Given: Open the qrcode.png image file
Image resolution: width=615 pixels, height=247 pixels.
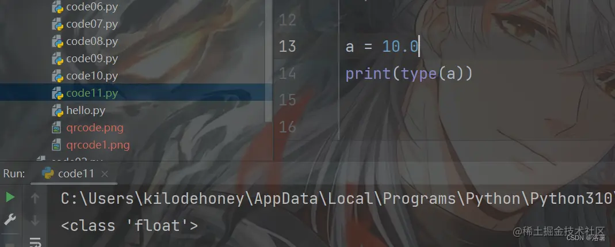Looking at the screenshot, I should (x=94, y=128).
